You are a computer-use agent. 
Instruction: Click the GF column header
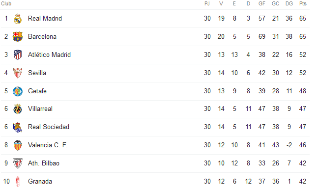[262, 3]
